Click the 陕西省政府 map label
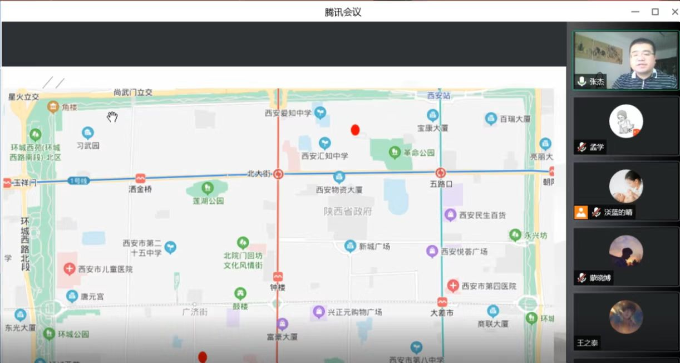The height and width of the screenshot is (363, 680). pyautogui.click(x=348, y=212)
